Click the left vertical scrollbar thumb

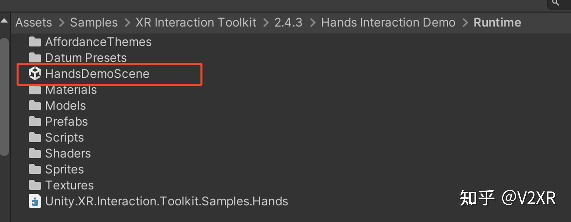[4, 97]
